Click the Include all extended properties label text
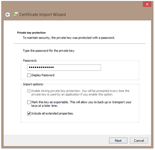155x150 pixels. coord(52,114)
